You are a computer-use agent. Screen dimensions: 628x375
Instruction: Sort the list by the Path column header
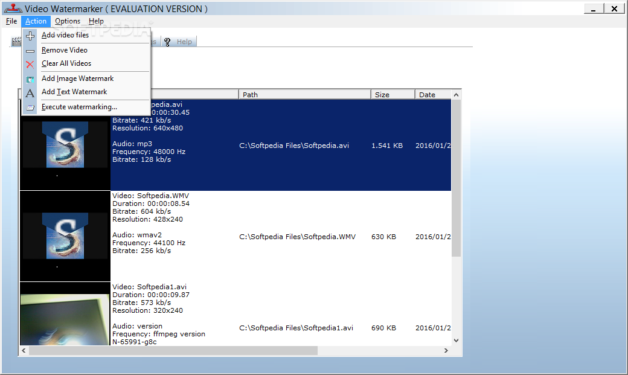(305, 95)
